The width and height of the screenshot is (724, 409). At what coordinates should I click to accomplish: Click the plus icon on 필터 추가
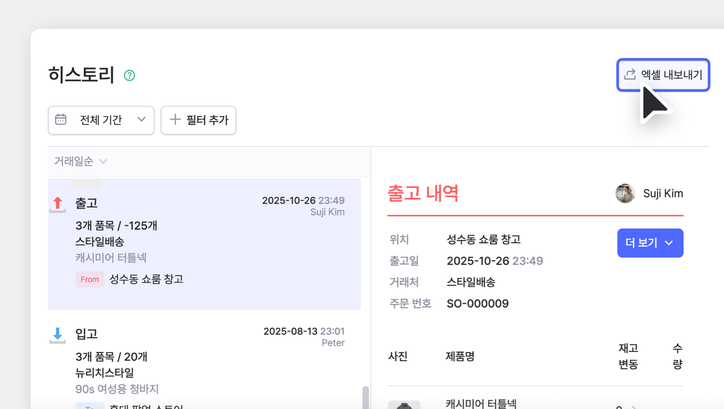pyautogui.click(x=174, y=120)
